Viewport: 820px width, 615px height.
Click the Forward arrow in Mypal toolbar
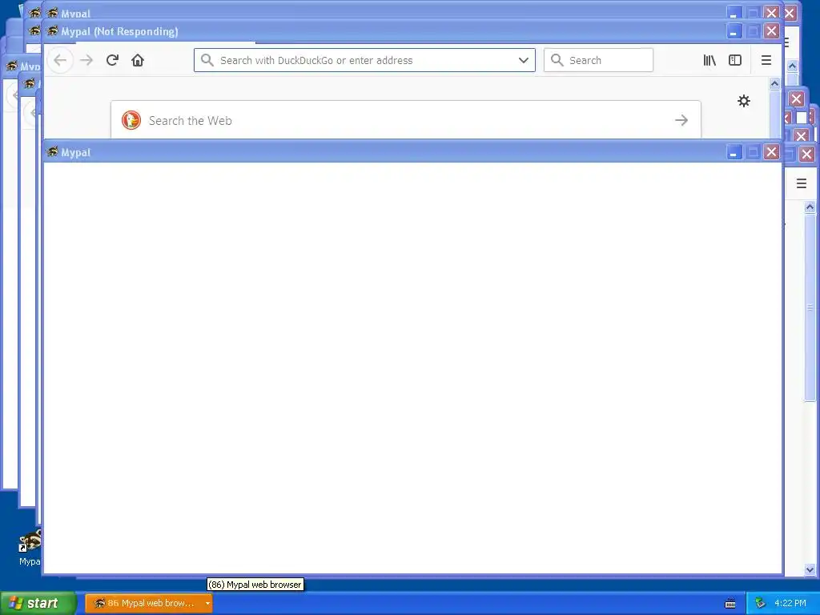coord(86,60)
